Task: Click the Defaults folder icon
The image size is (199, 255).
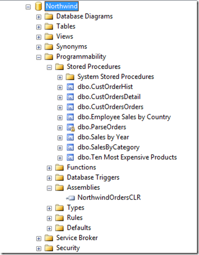Action: [59, 228]
